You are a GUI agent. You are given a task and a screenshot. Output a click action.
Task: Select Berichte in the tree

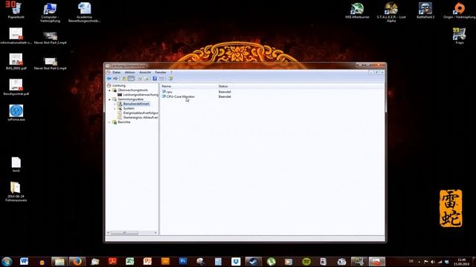click(x=124, y=122)
